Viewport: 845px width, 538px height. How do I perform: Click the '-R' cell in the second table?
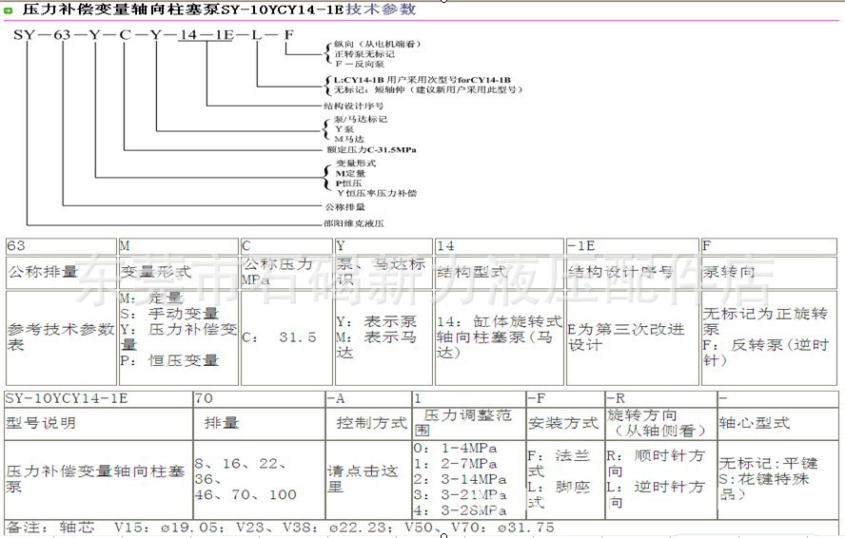click(661, 399)
